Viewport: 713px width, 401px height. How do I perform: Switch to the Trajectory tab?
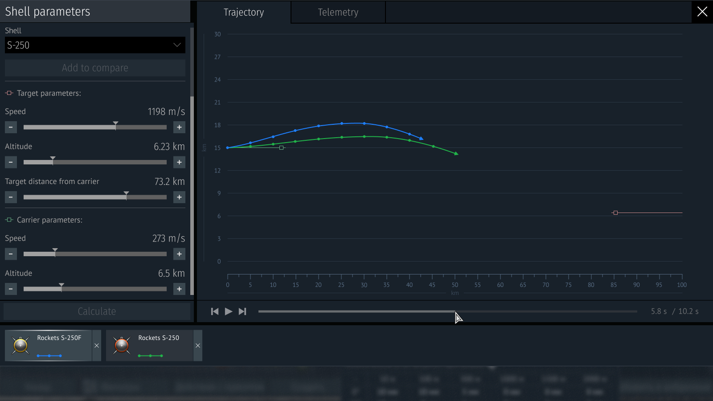click(244, 12)
